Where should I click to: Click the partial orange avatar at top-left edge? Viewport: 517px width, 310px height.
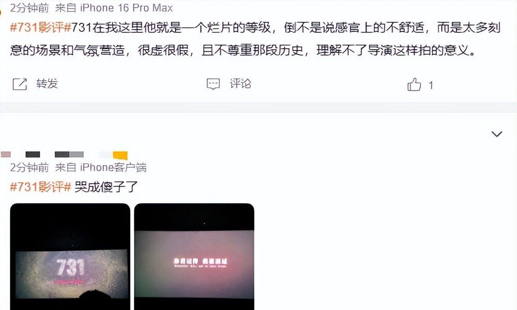[0, 12]
